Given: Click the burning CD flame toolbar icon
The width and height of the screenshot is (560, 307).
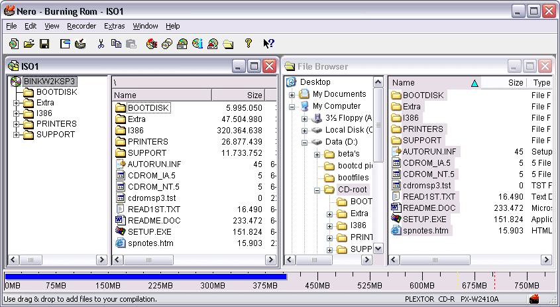Looking at the screenshot, I should coord(152,44).
